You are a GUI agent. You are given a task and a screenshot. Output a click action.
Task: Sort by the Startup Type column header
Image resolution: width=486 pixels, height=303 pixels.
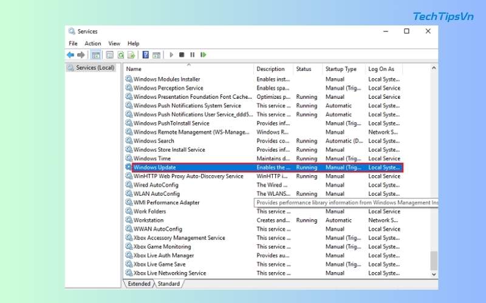344,69
